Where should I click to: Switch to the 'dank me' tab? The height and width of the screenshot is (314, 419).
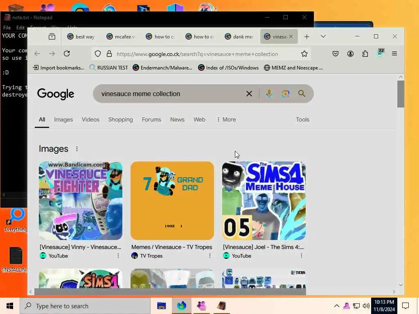pyautogui.click(x=239, y=36)
